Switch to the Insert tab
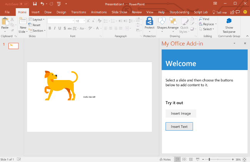This screenshot has width=250, height=162. pos(35,12)
